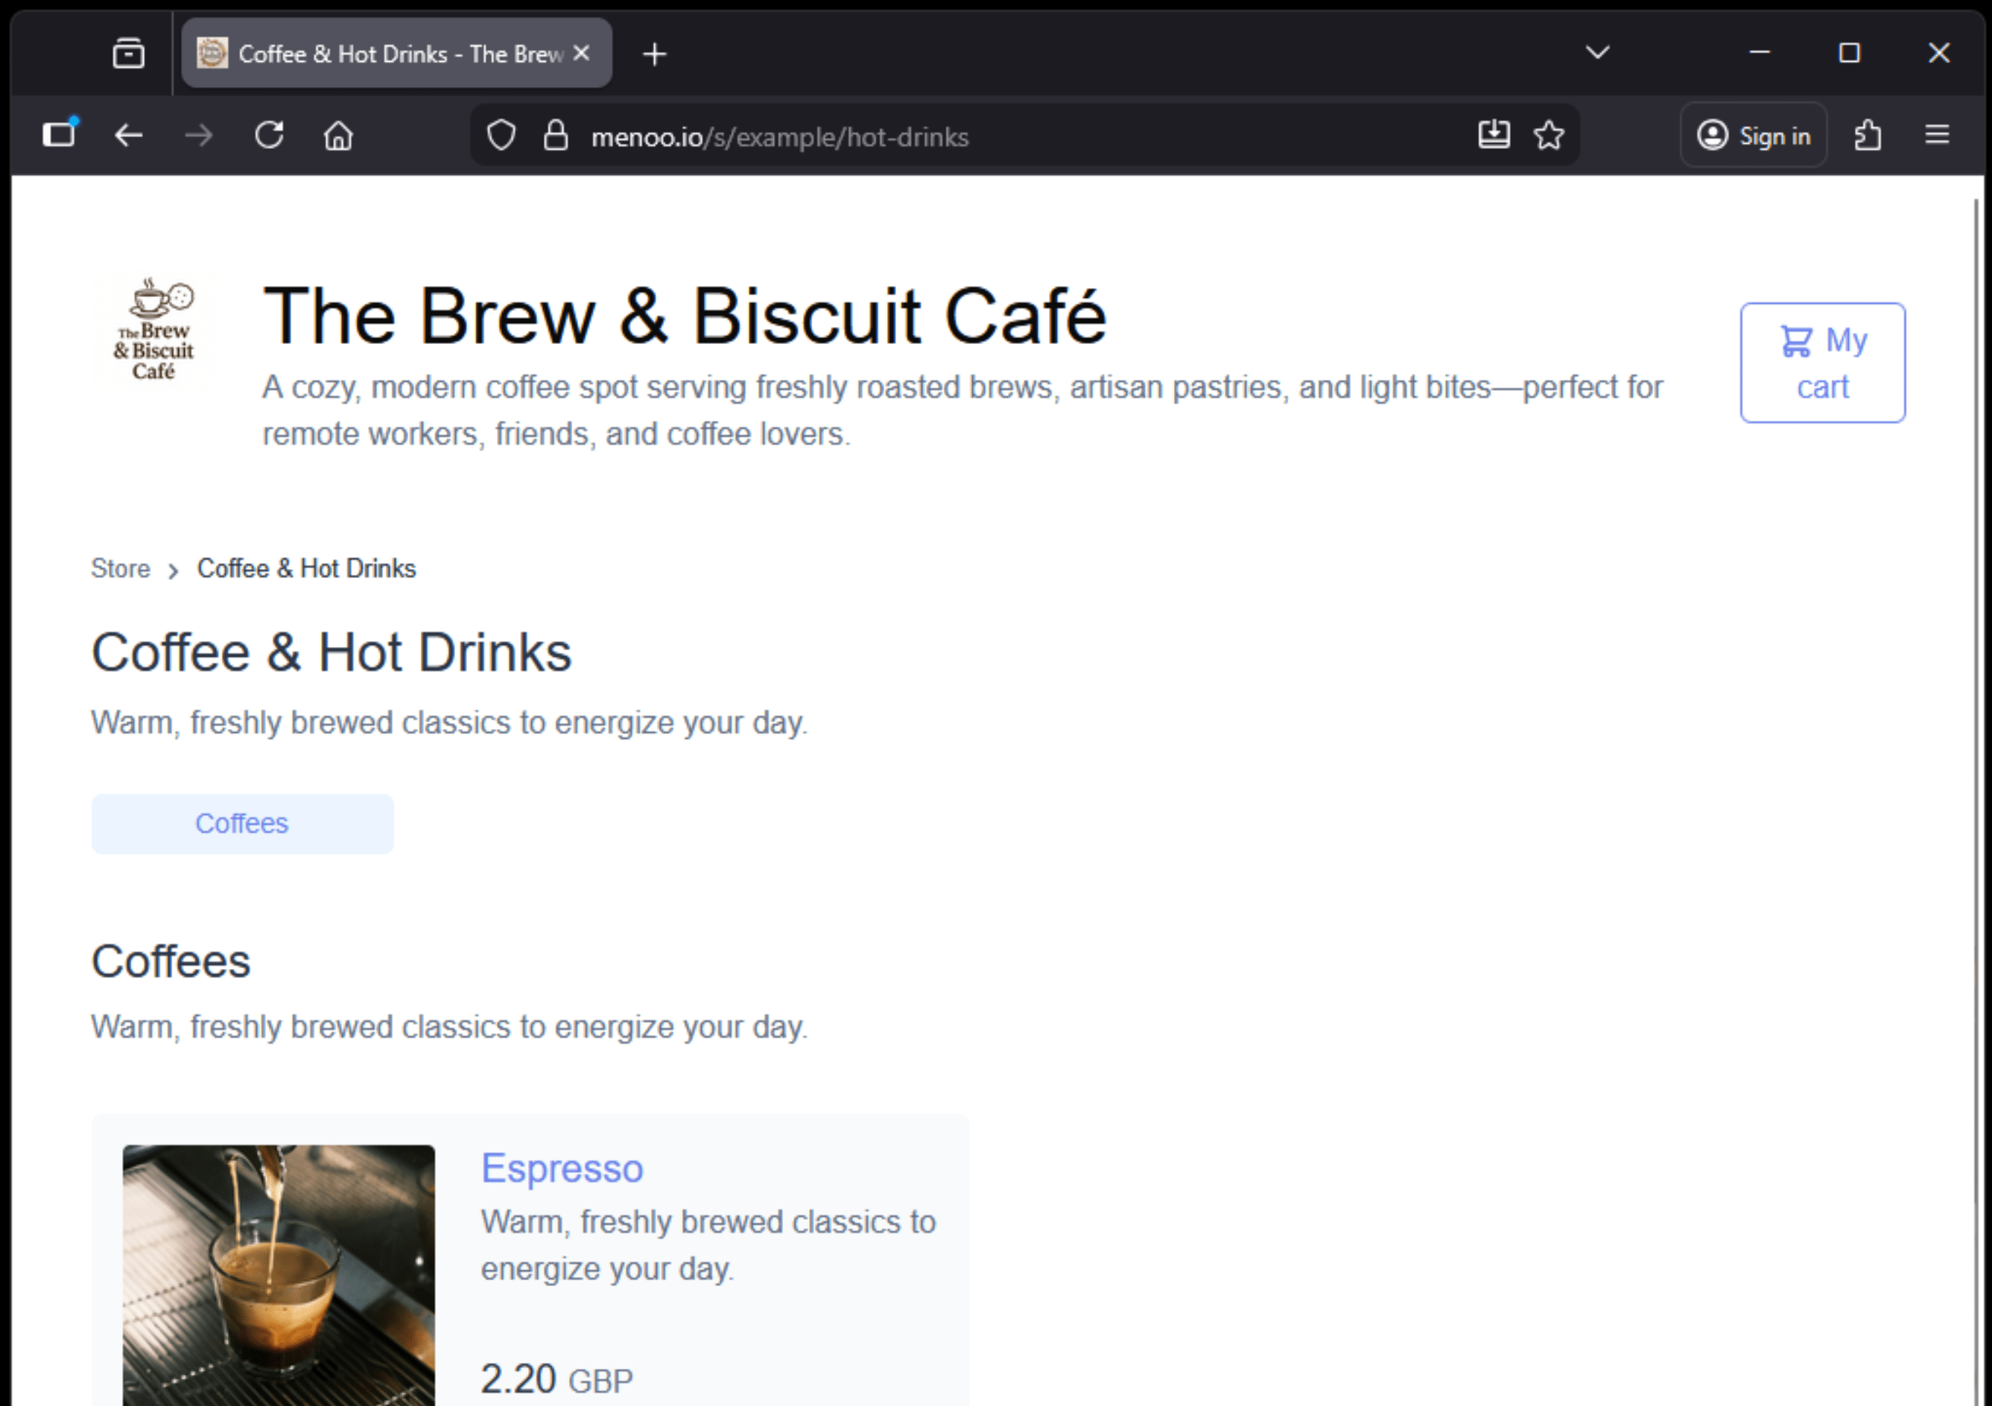Go back to the Store breadcrumb
This screenshot has width=1992, height=1406.
point(121,568)
